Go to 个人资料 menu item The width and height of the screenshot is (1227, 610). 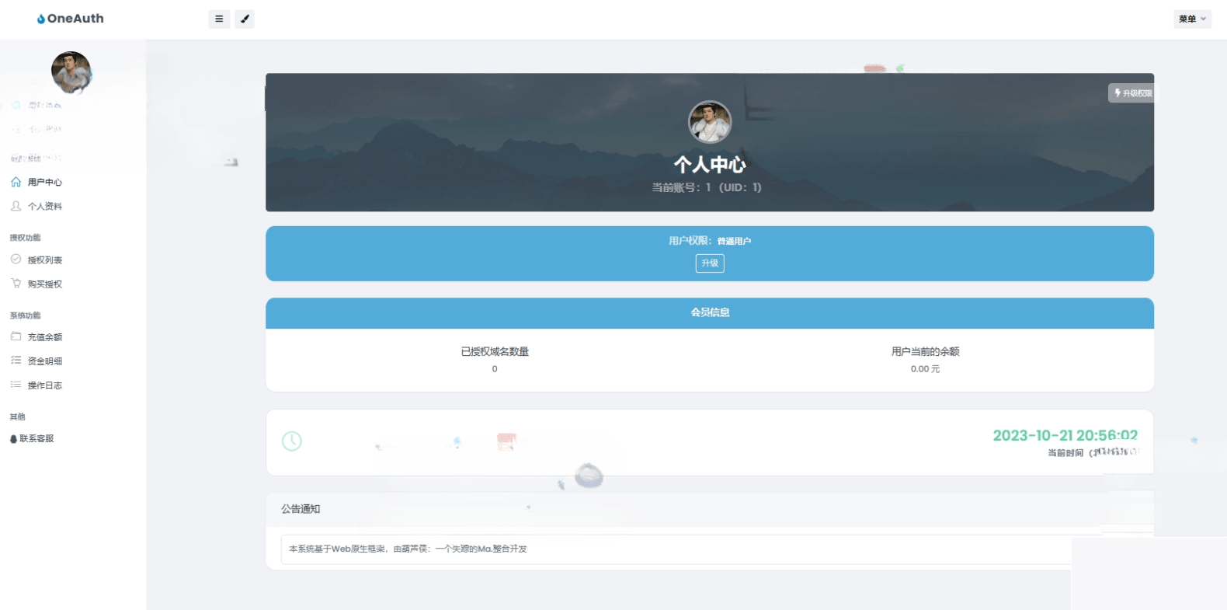click(x=45, y=206)
